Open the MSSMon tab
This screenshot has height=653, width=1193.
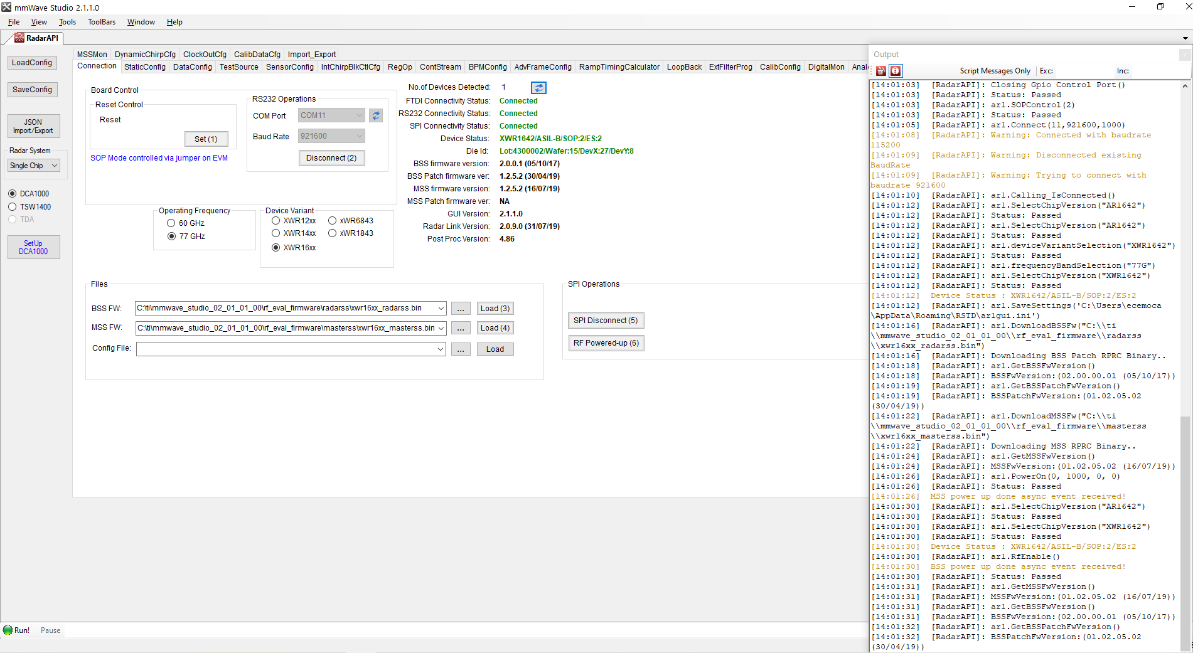[x=92, y=55]
